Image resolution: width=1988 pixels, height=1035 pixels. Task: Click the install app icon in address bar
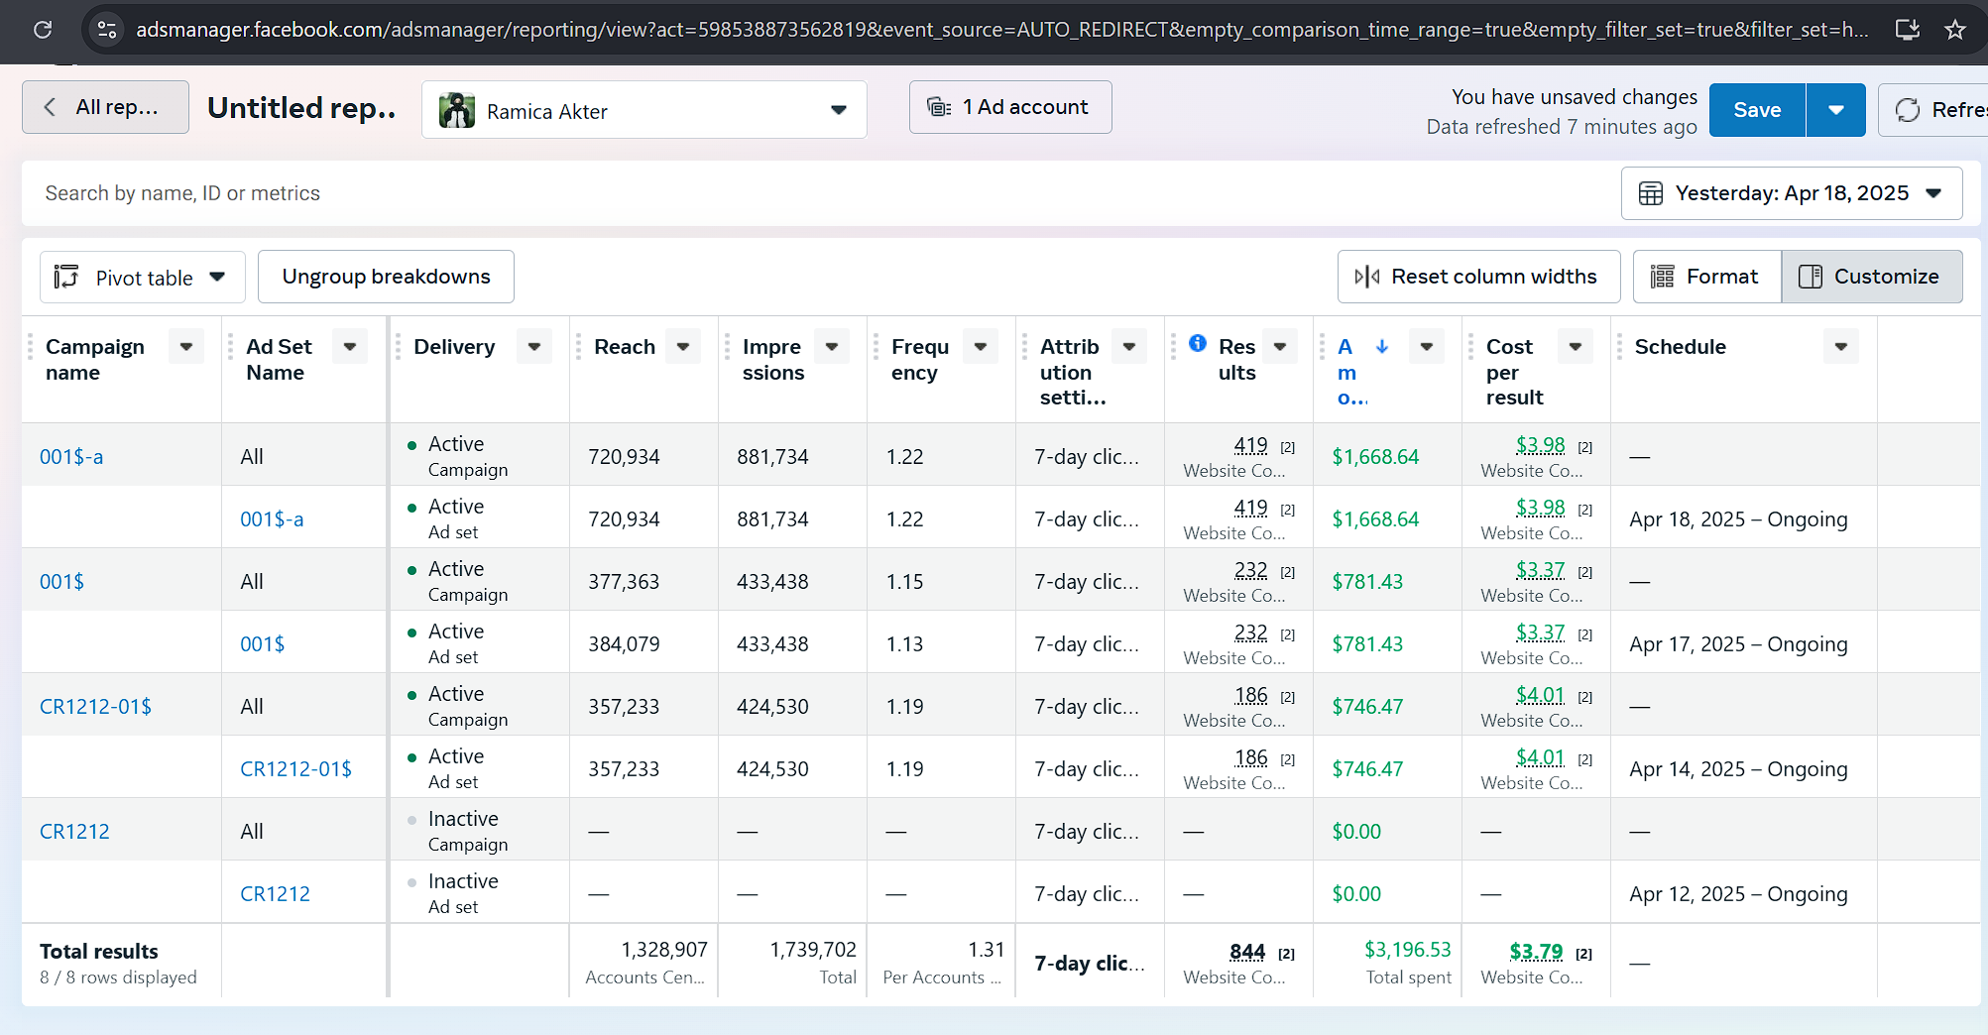coord(1907,30)
